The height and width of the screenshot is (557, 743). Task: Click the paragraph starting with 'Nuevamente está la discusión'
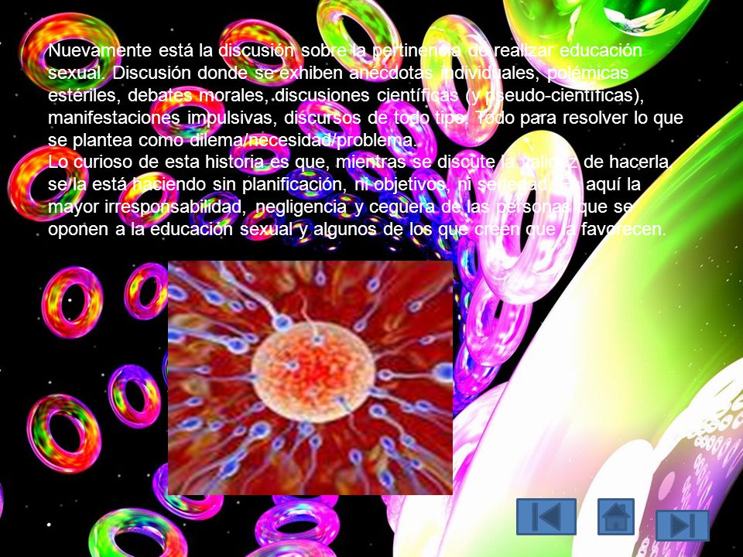click(x=365, y=94)
